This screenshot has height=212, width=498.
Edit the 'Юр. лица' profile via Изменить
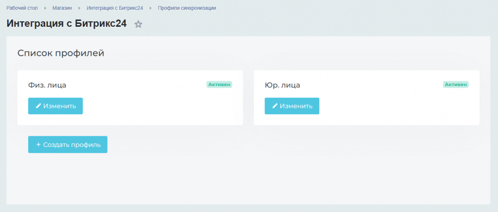[292, 106]
